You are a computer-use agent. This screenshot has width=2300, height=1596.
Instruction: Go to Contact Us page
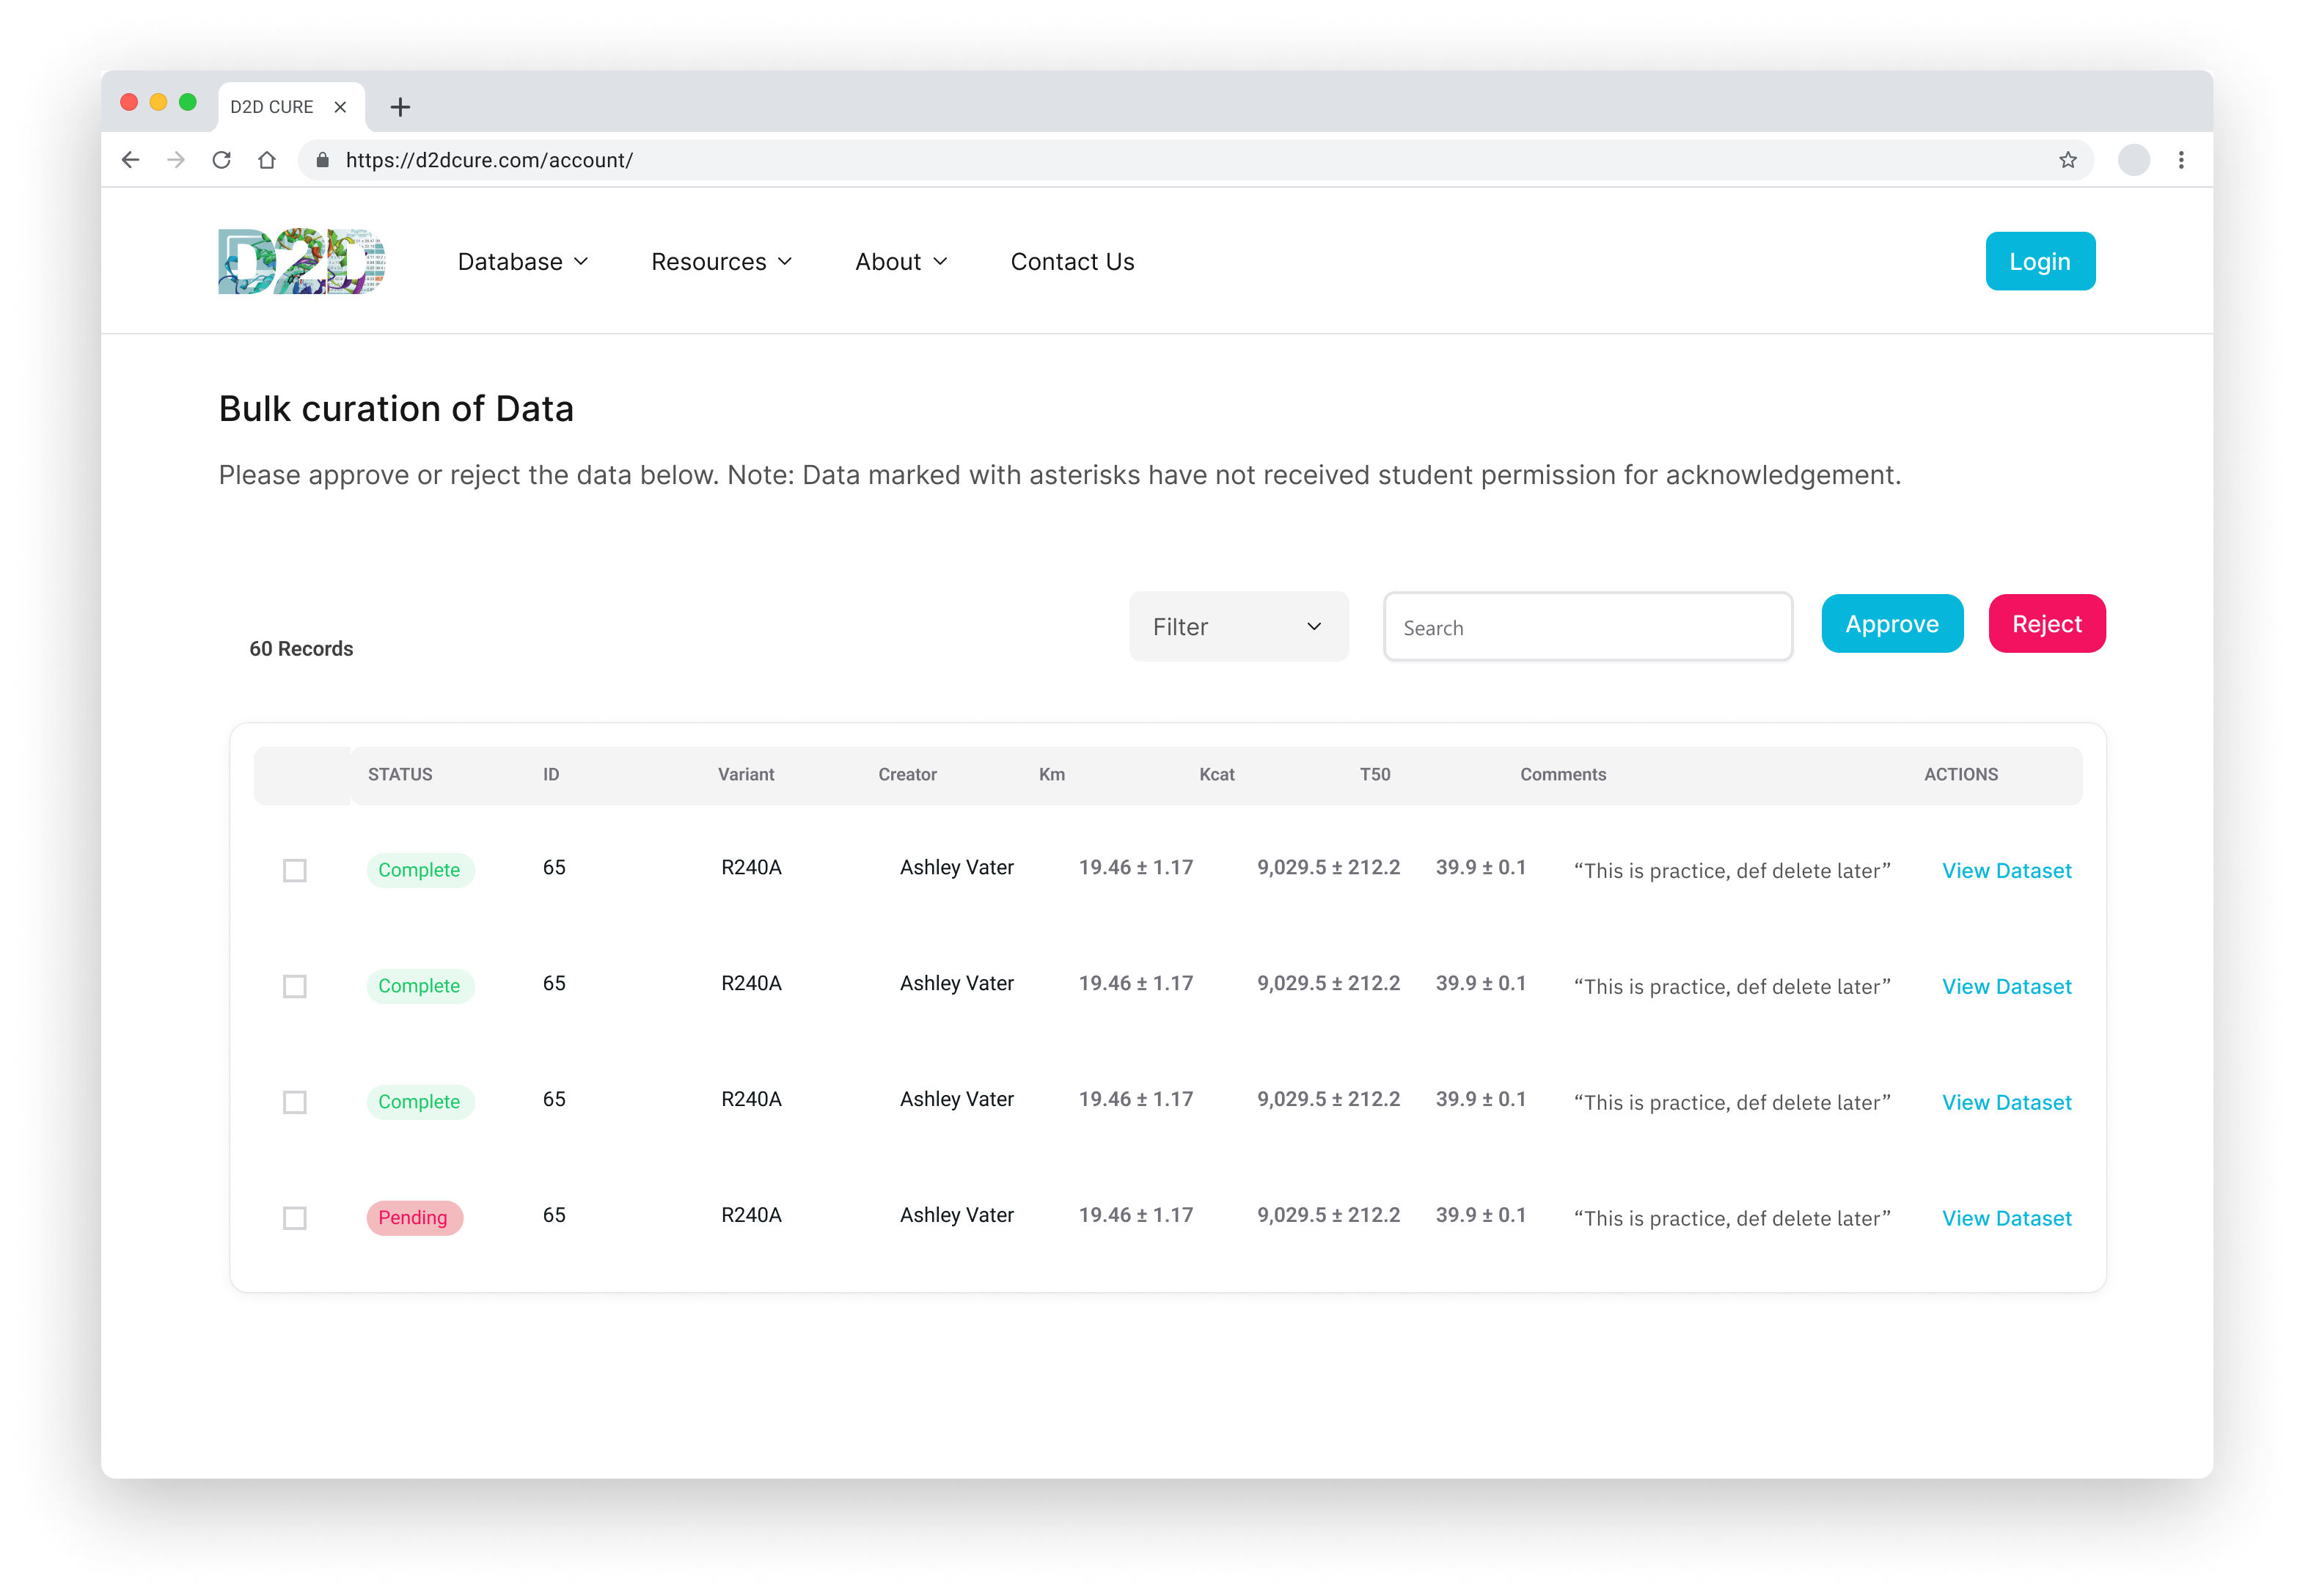tap(1072, 262)
